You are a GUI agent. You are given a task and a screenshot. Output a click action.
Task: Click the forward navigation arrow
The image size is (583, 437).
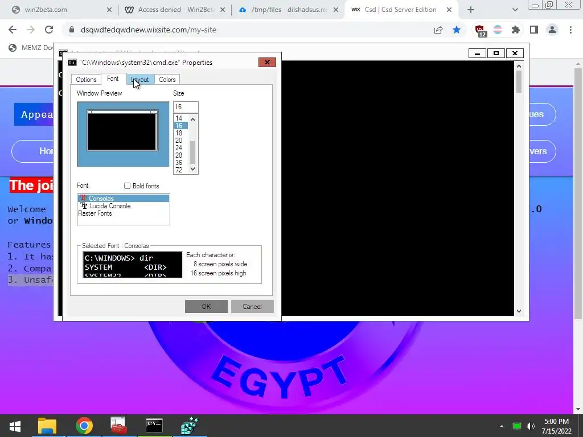(x=31, y=30)
